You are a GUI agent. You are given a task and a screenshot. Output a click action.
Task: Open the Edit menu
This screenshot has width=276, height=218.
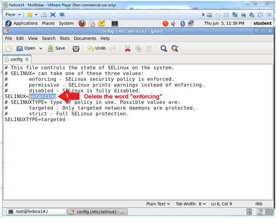(x=20, y=38)
